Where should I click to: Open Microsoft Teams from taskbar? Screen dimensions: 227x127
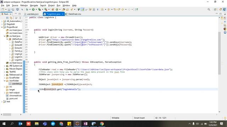click(x=45, y=124)
